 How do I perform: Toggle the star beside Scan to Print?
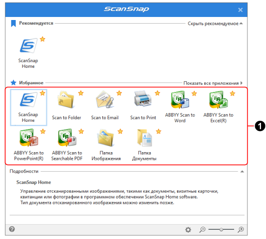coord(157,93)
